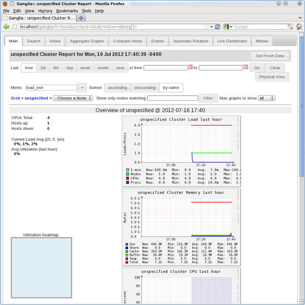Screen dimensions: 305x305
Task: Click the Firefox back arrow
Action: (6, 26)
